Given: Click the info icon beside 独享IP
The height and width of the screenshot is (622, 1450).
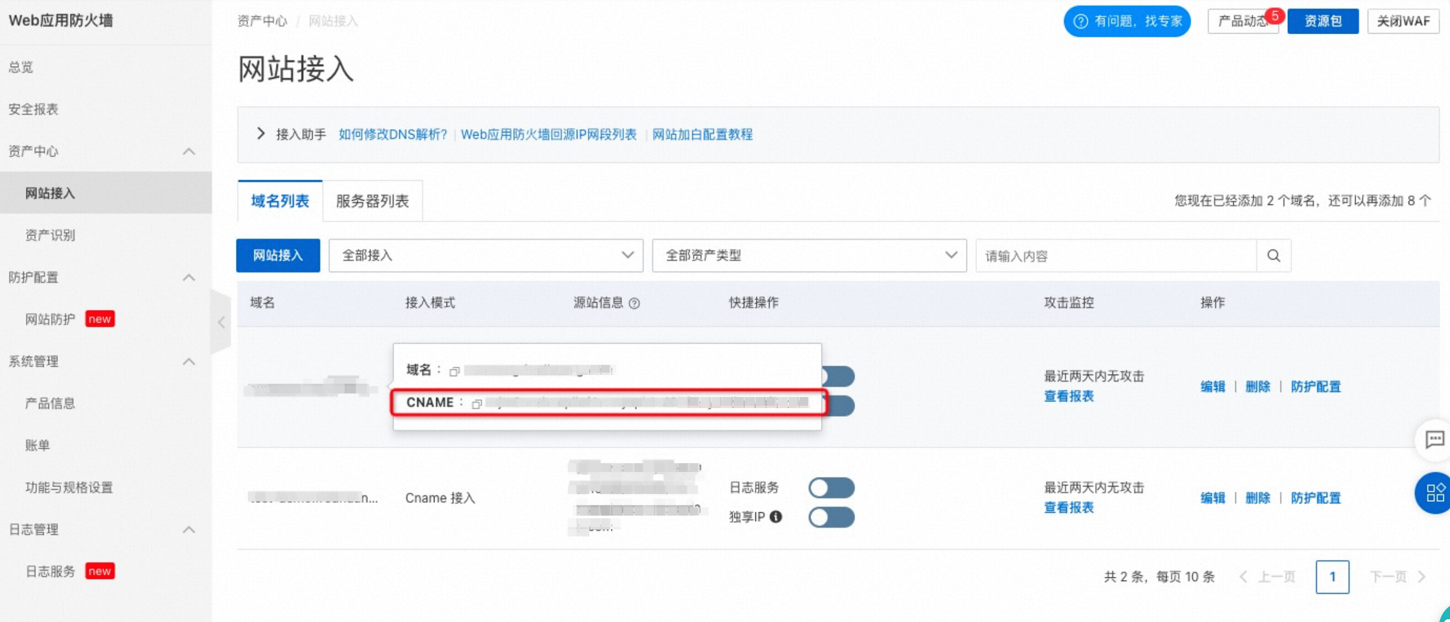Looking at the screenshot, I should point(776,516).
